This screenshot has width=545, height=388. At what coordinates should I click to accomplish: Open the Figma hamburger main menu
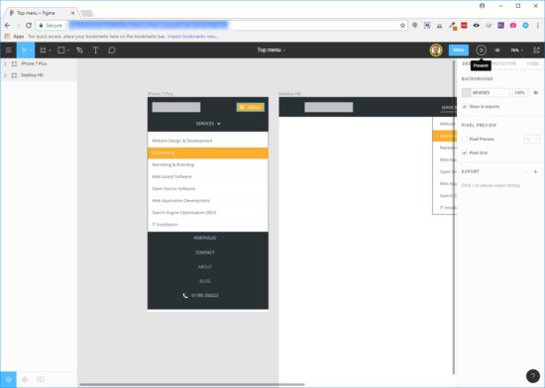[x=8, y=50]
